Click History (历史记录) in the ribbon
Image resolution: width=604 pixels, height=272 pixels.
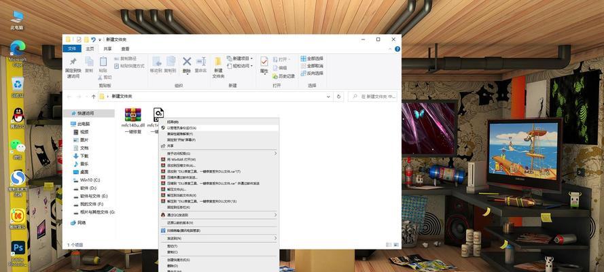coord(283,76)
